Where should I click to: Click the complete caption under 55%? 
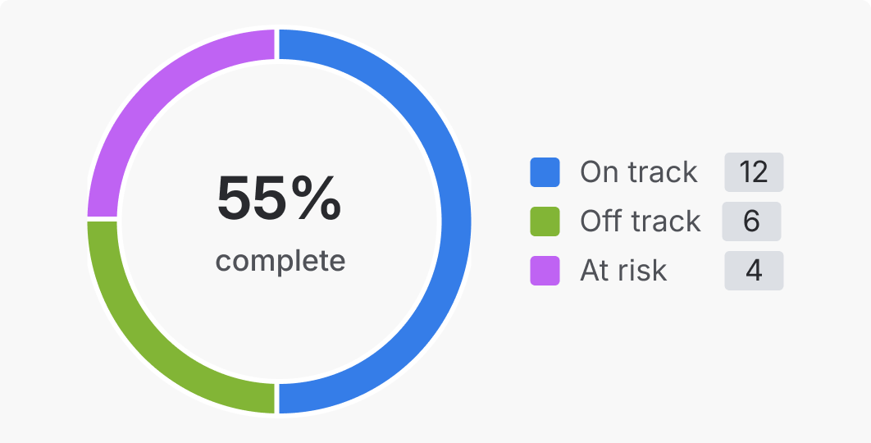point(280,261)
